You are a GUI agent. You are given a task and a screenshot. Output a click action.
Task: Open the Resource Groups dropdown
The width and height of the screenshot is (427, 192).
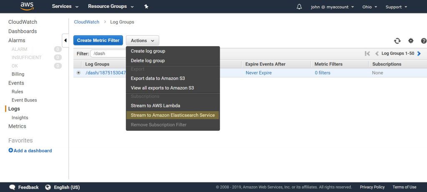tap(111, 6)
